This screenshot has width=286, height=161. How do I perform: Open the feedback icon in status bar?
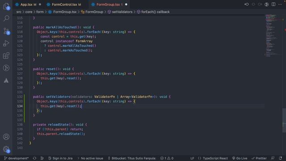click(273, 158)
